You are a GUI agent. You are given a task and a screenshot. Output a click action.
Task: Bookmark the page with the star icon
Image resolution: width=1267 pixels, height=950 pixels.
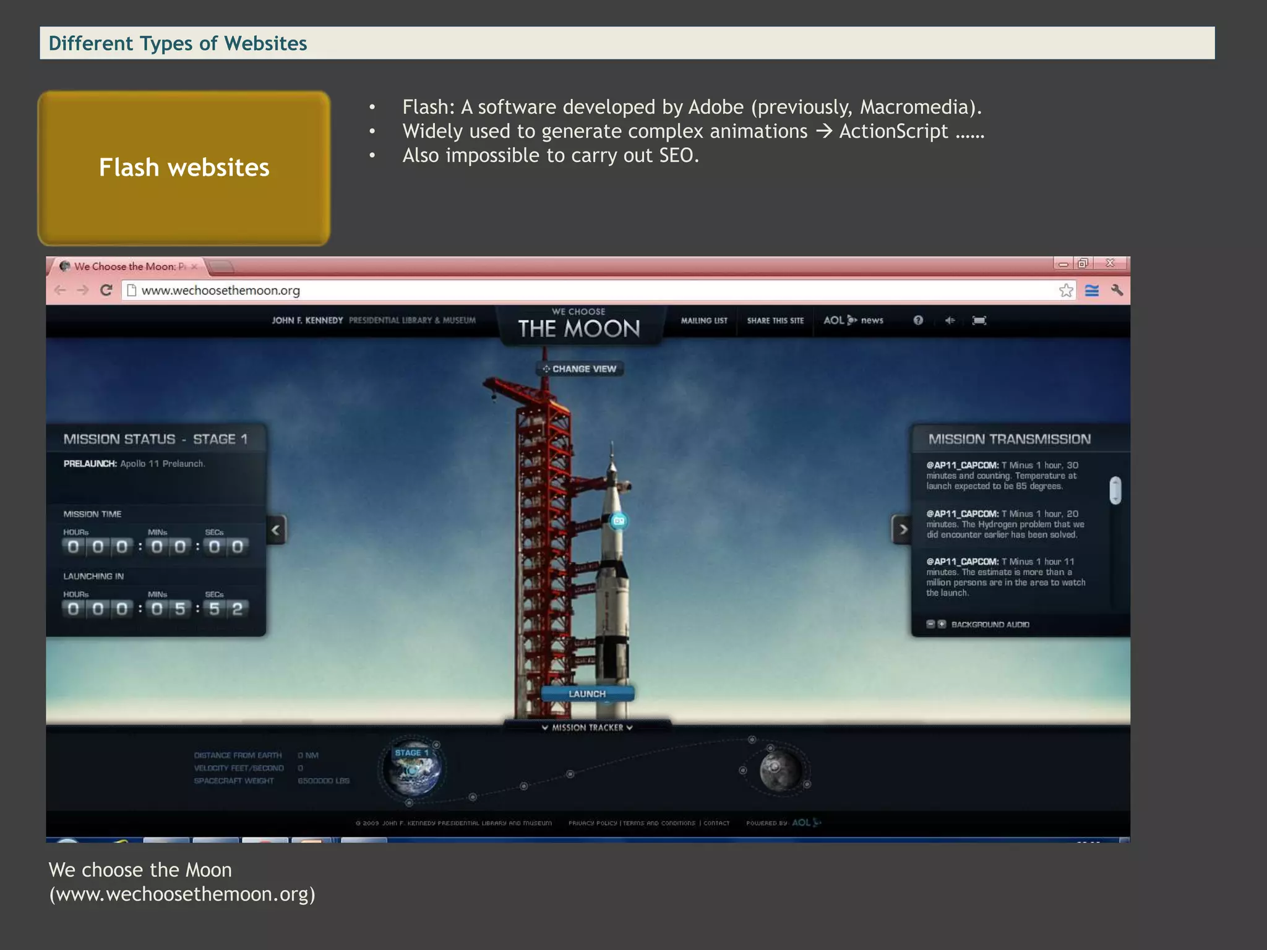click(x=1066, y=290)
